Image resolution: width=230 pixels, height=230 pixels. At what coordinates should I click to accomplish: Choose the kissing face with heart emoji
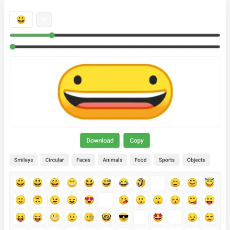click(124, 200)
